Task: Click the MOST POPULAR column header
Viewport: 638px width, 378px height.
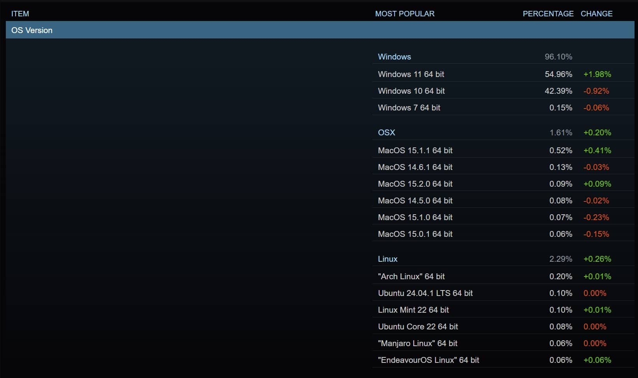Action: [405, 14]
